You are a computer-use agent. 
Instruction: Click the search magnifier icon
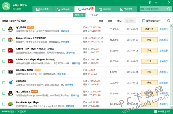point(169,9)
